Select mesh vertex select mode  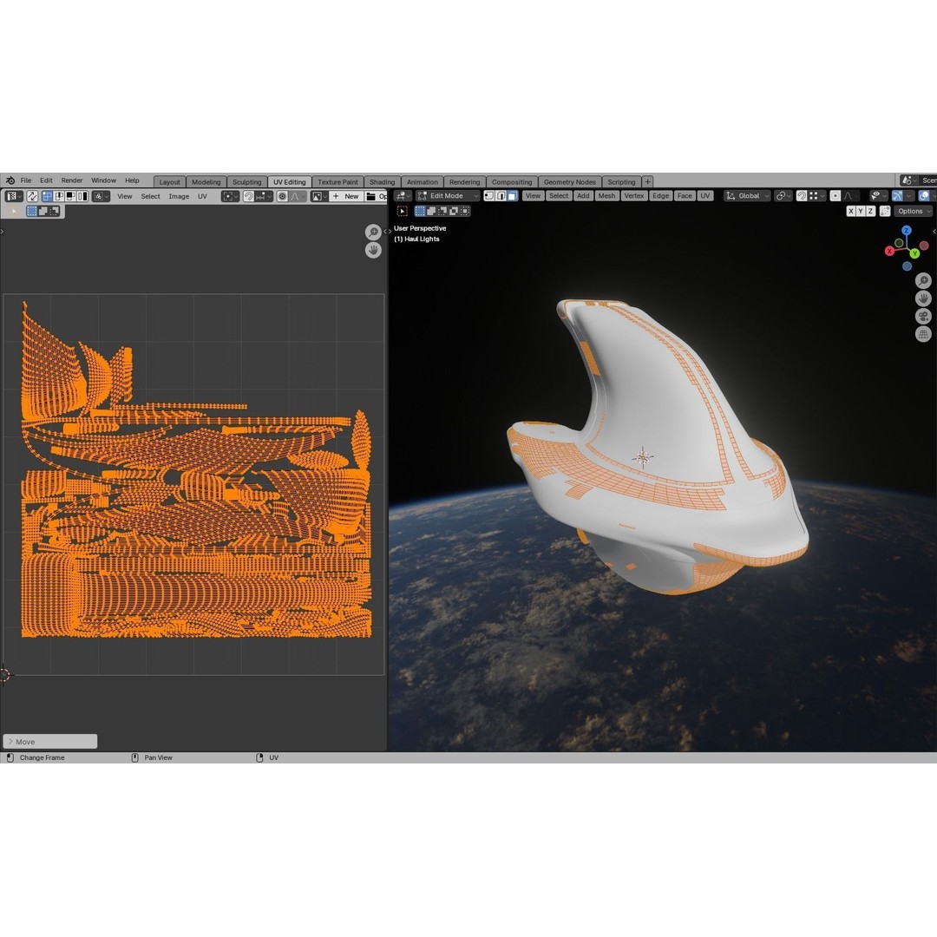(x=489, y=196)
